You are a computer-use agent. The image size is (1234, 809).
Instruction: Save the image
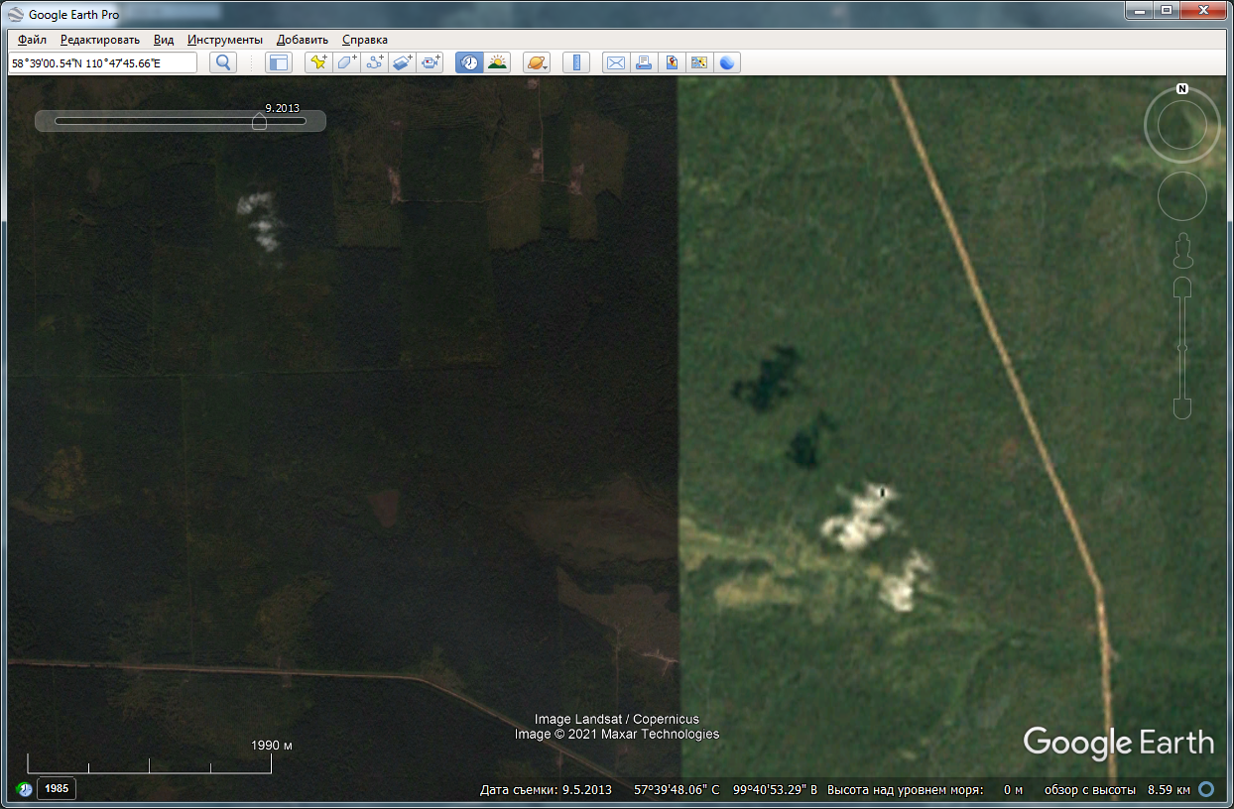click(672, 62)
